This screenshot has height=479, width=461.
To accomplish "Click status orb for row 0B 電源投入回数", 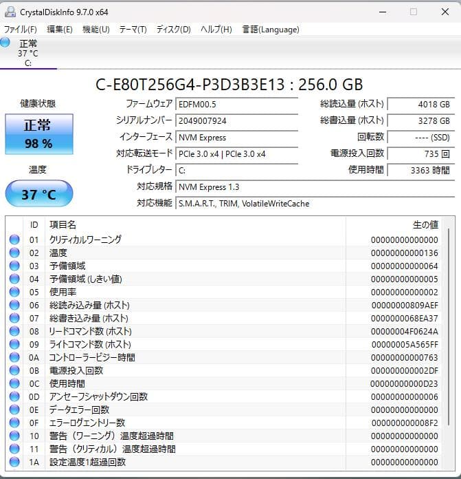I will pos(14,370).
